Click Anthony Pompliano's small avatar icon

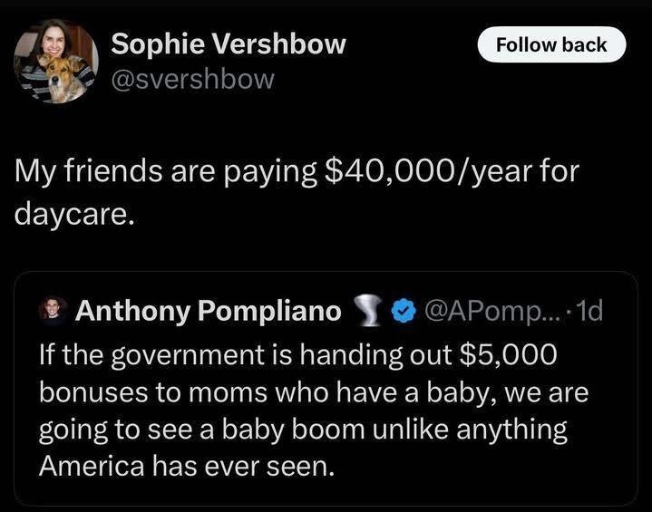(x=56, y=311)
